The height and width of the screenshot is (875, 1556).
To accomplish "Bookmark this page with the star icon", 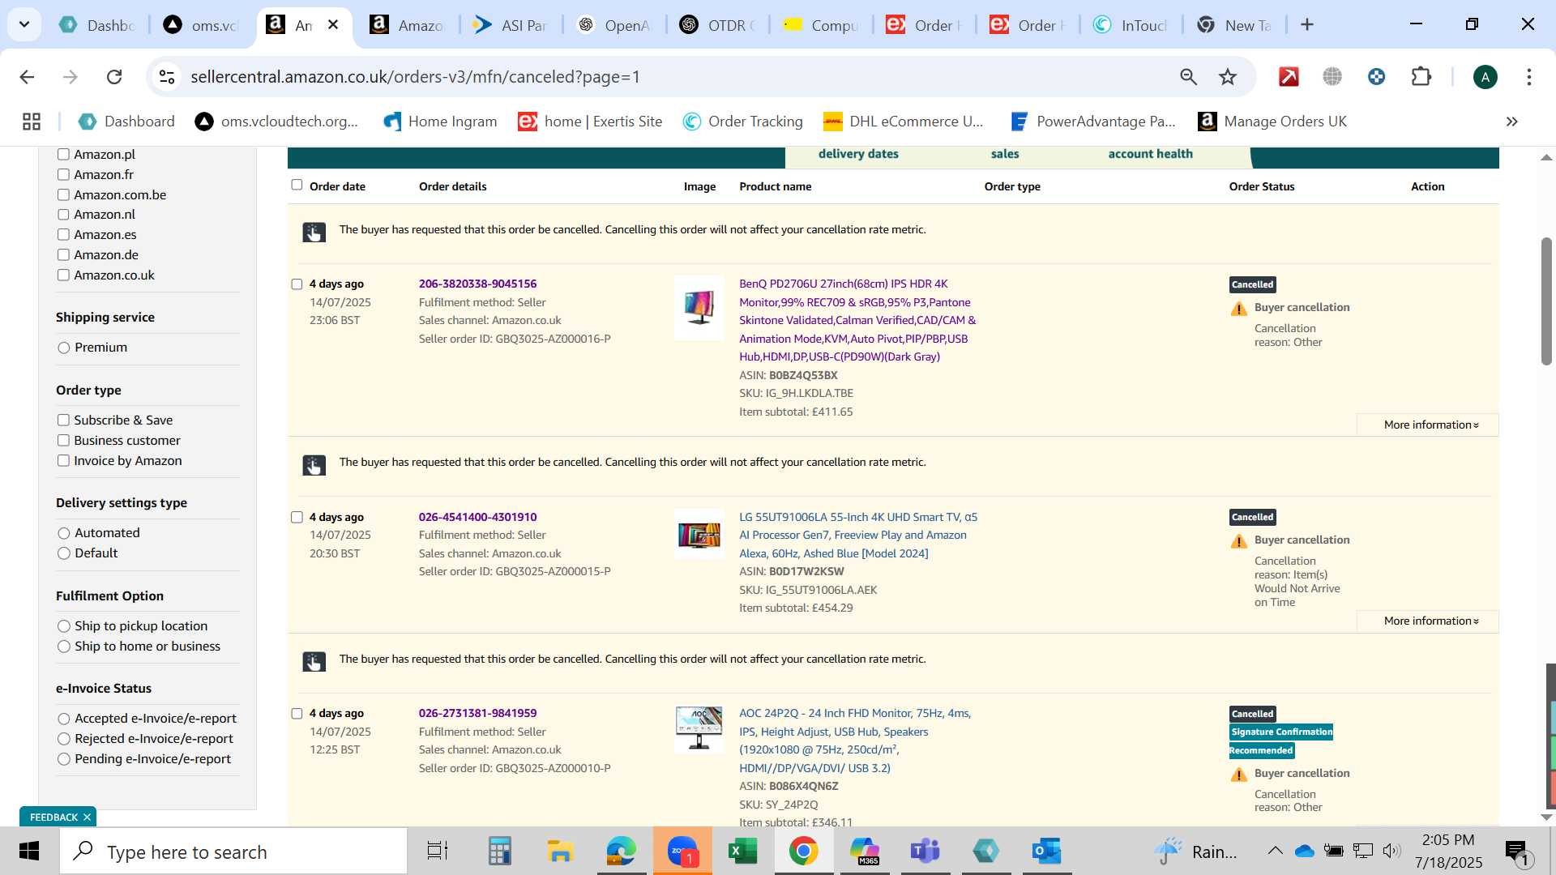I will click(x=1228, y=77).
